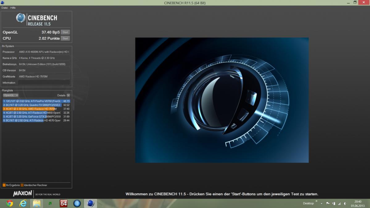Click the MAXON logo
This screenshot has width=370, height=208.
pos(23,193)
